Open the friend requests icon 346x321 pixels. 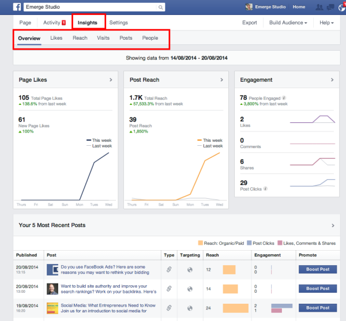(319, 7)
